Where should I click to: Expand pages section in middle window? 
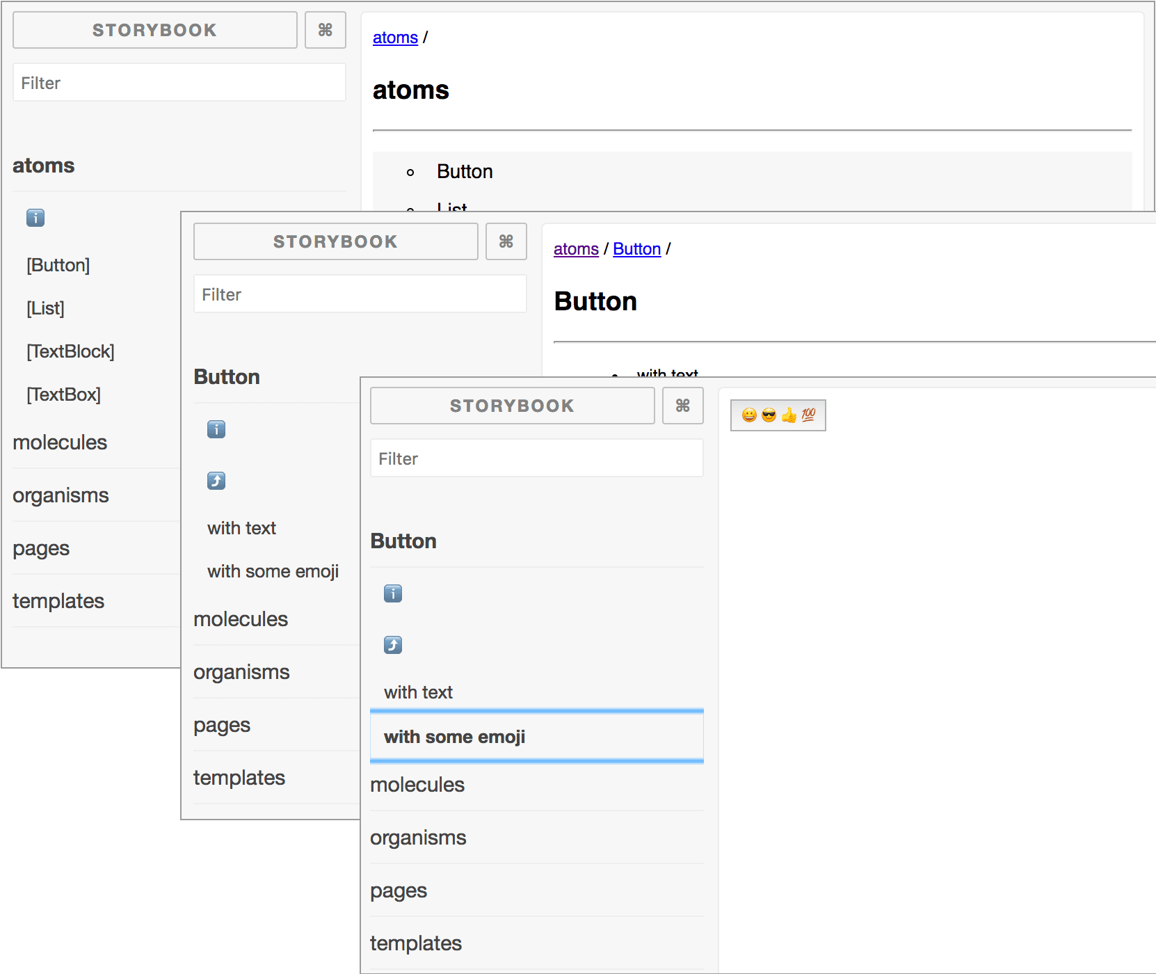coord(222,725)
